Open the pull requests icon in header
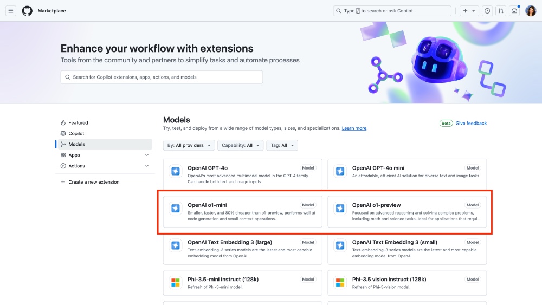The height and width of the screenshot is (305, 542). coord(500,11)
